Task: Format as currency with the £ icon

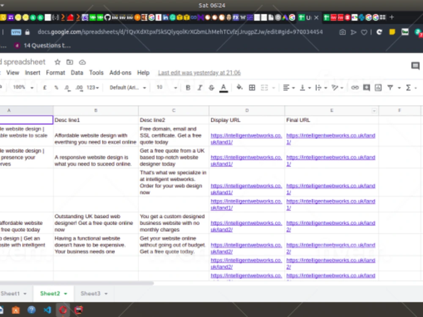Action: tap(45, 87)
